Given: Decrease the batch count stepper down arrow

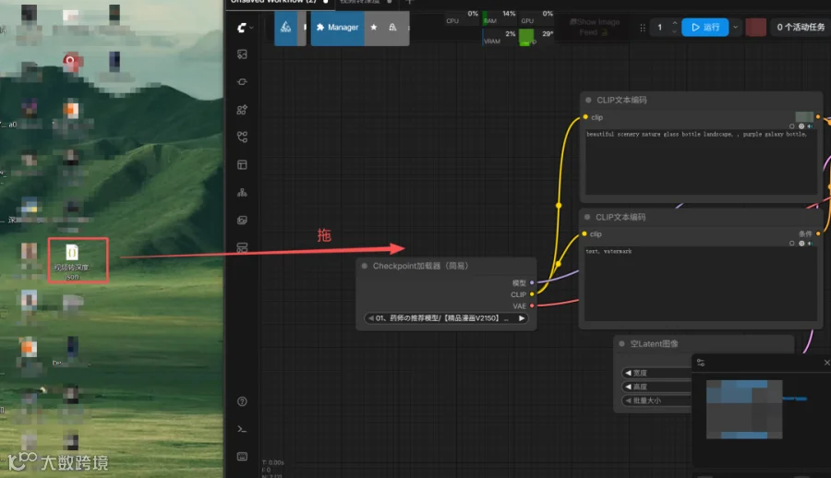Looking at the screenshot, I should pyautogui.click(x=675, y=31).
